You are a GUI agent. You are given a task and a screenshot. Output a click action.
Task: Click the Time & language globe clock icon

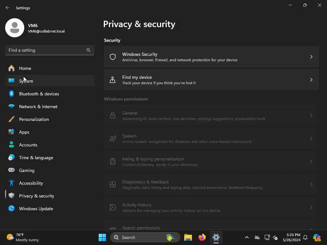tap(11, 158)
